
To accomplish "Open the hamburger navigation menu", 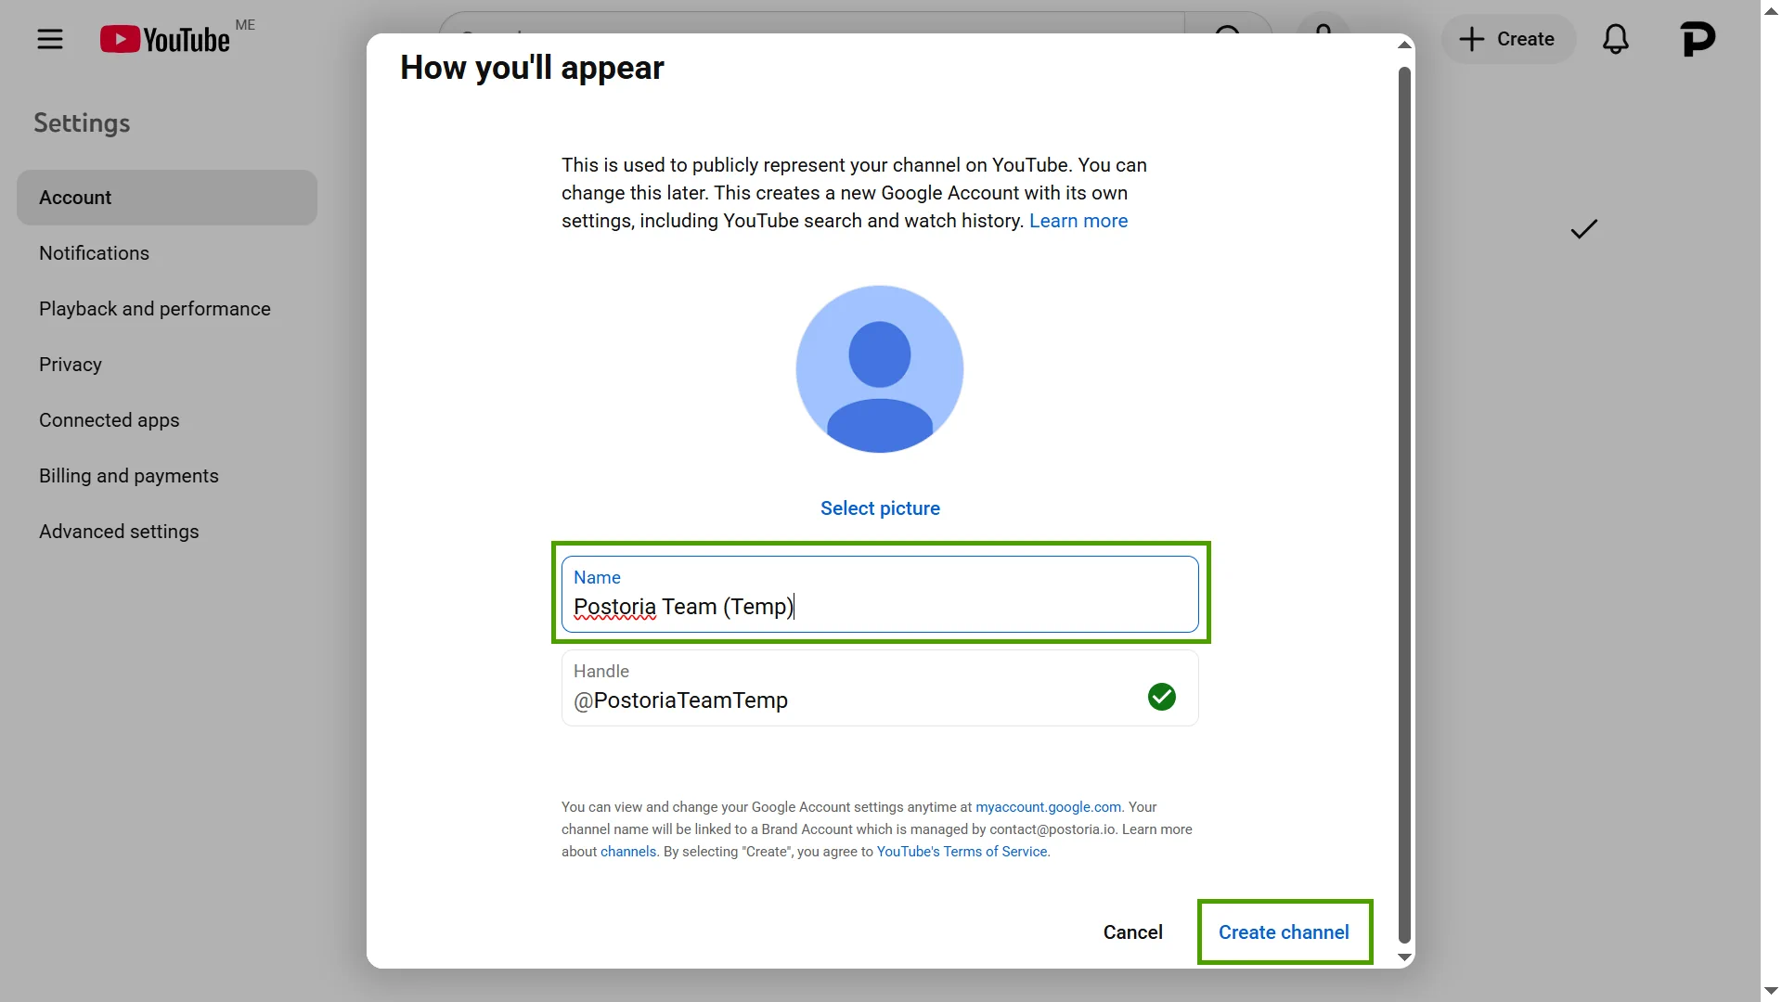I will [x=50, y=39].
